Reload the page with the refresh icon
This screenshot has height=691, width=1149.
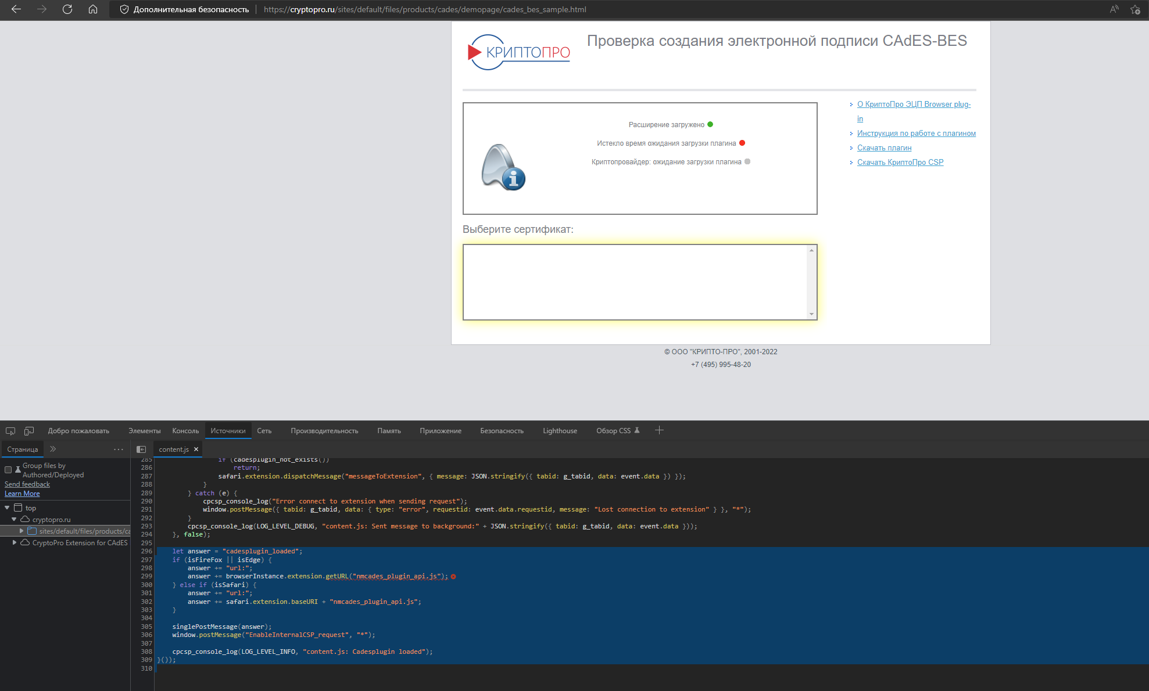pyautogui.click(x=67, y=9)
